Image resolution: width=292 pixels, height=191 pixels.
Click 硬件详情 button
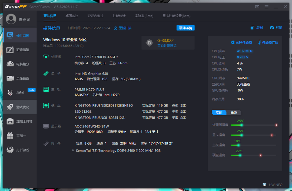click(185, 28)
